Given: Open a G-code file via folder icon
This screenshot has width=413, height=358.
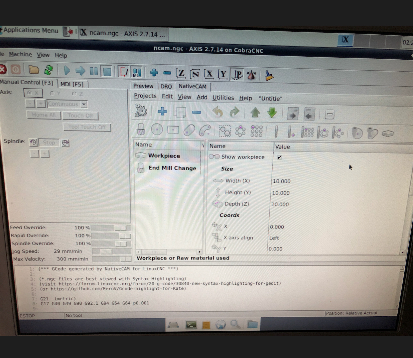Looking at the screenshot, I should pos(34,70).
